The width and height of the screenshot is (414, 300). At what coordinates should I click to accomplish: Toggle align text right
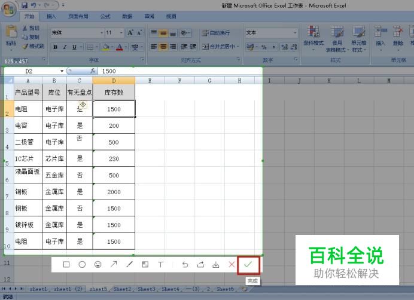point(173,47)
